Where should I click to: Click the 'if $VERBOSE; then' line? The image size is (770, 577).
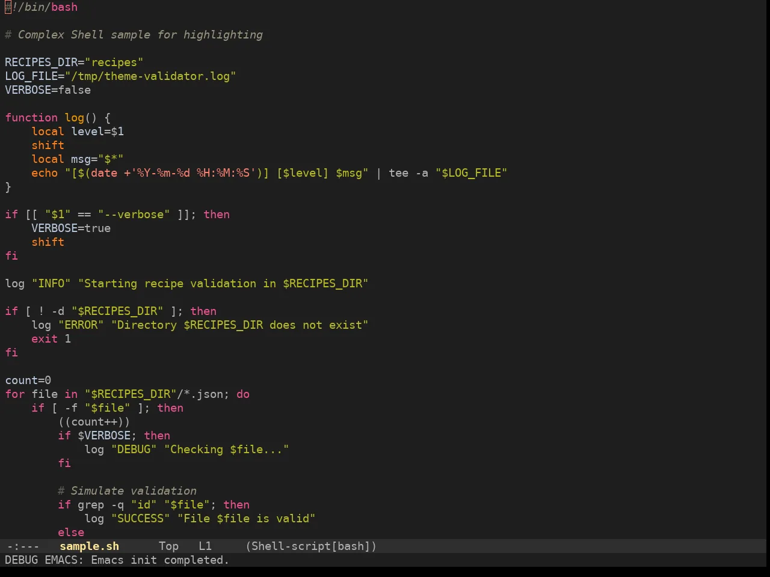(114, 436)
